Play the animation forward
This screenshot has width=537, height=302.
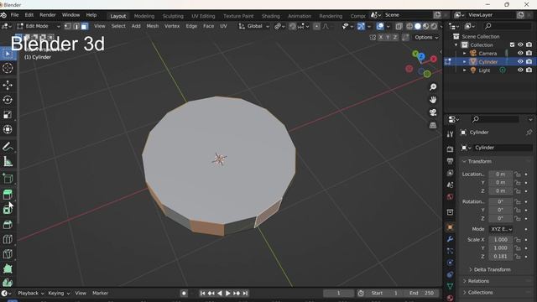pos(227,293)
